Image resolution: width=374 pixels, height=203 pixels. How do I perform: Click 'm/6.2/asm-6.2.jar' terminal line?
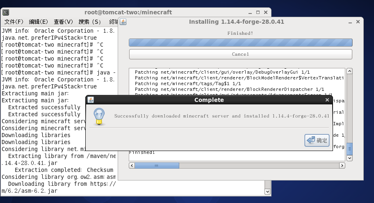pyautogui.click(x=30, y=191)
